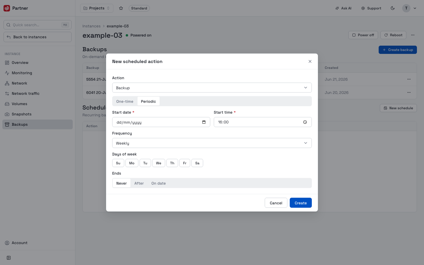Open row menu for Jun 21, 2026 backup
The image size is (424, 265).
[x=409, y=79]
